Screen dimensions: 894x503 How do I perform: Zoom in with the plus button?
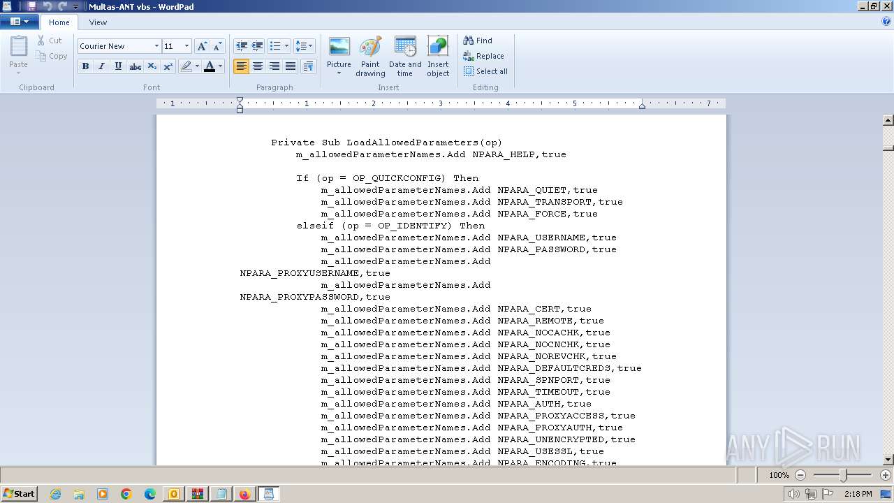(885, 475)
